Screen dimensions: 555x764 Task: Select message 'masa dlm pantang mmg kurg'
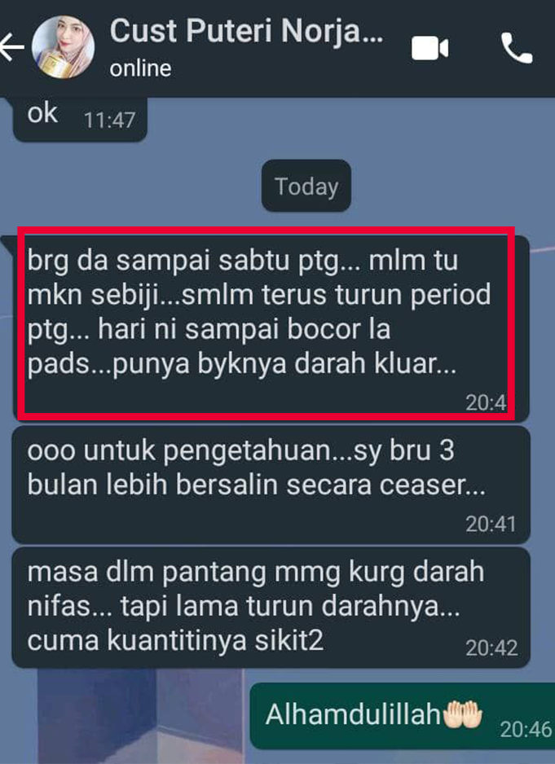point(271,608)
